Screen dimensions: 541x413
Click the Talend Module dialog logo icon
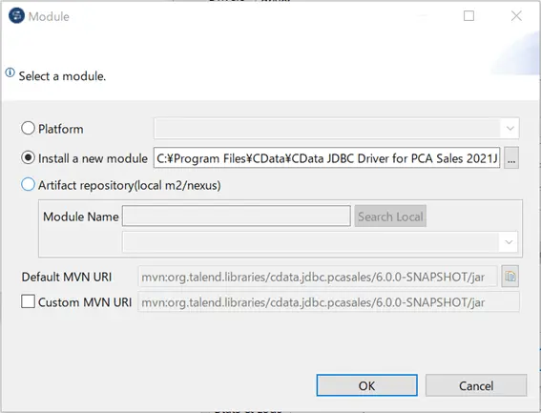(16, 16)
